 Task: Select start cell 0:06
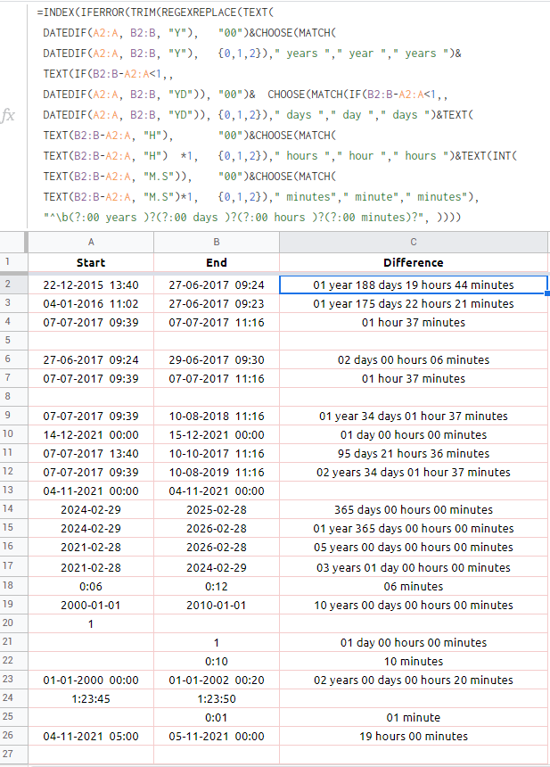[91, 587]
